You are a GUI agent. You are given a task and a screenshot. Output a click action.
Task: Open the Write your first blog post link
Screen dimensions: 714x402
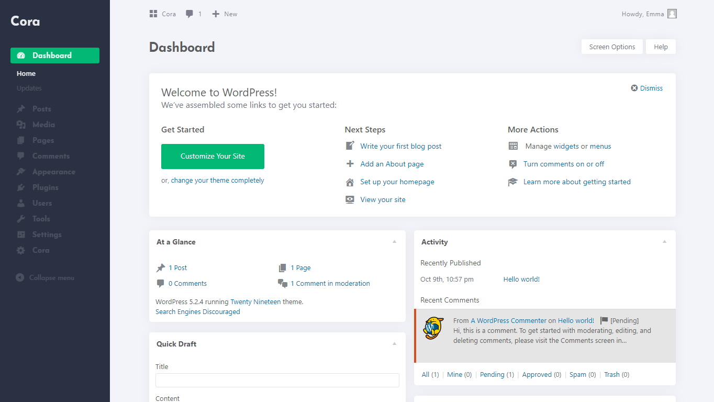pyautogui.click(x=401, y=146)
